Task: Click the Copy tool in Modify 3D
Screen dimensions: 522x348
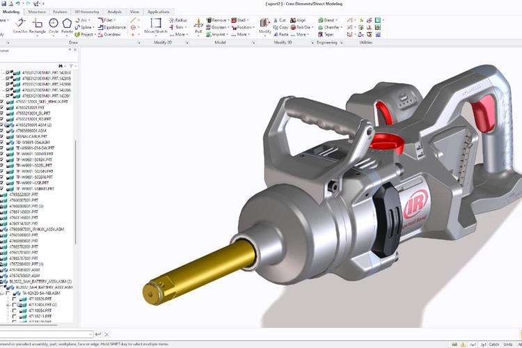Action: (281, 27)
